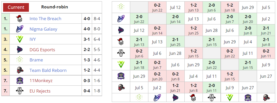Open the 11Monkeyz team page link
This screenshot has width=277, height=103.
(x=41, y=81)
